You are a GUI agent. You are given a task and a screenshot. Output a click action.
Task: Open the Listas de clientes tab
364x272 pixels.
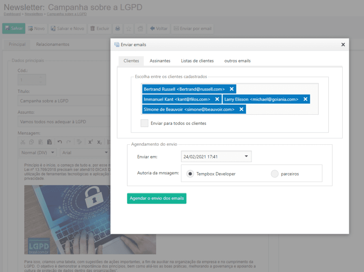(x=197, y=61)
